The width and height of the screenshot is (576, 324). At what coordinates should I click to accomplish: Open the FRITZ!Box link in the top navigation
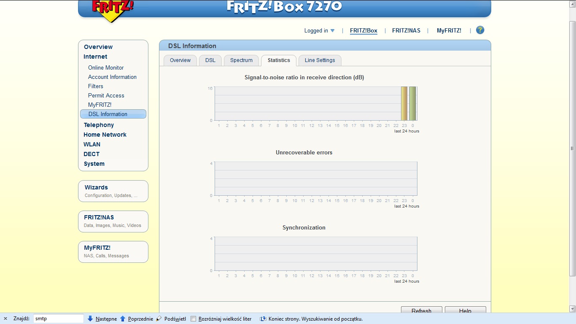pos(363,30)
